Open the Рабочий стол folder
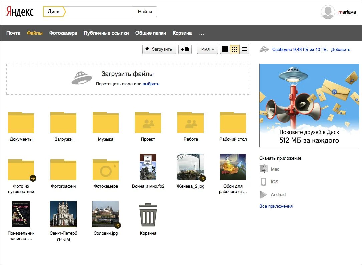Viewport: 362px width, 265px height. click(233, 122)
